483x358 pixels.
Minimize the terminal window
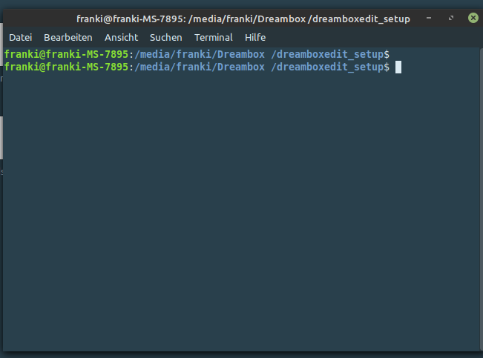pyautogui.click(x=429, y=18)
